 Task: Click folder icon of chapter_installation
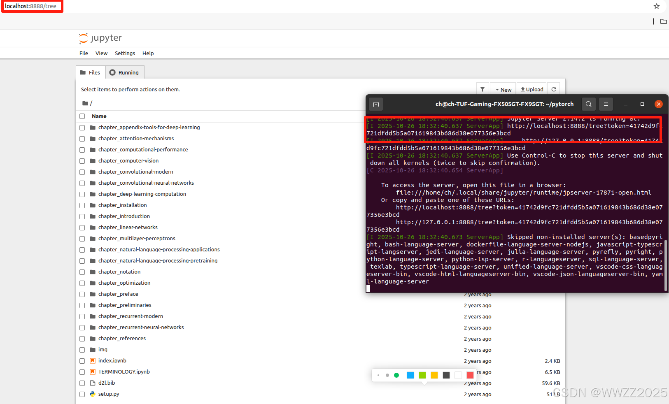pyautogui.click(x=93, y=205)
